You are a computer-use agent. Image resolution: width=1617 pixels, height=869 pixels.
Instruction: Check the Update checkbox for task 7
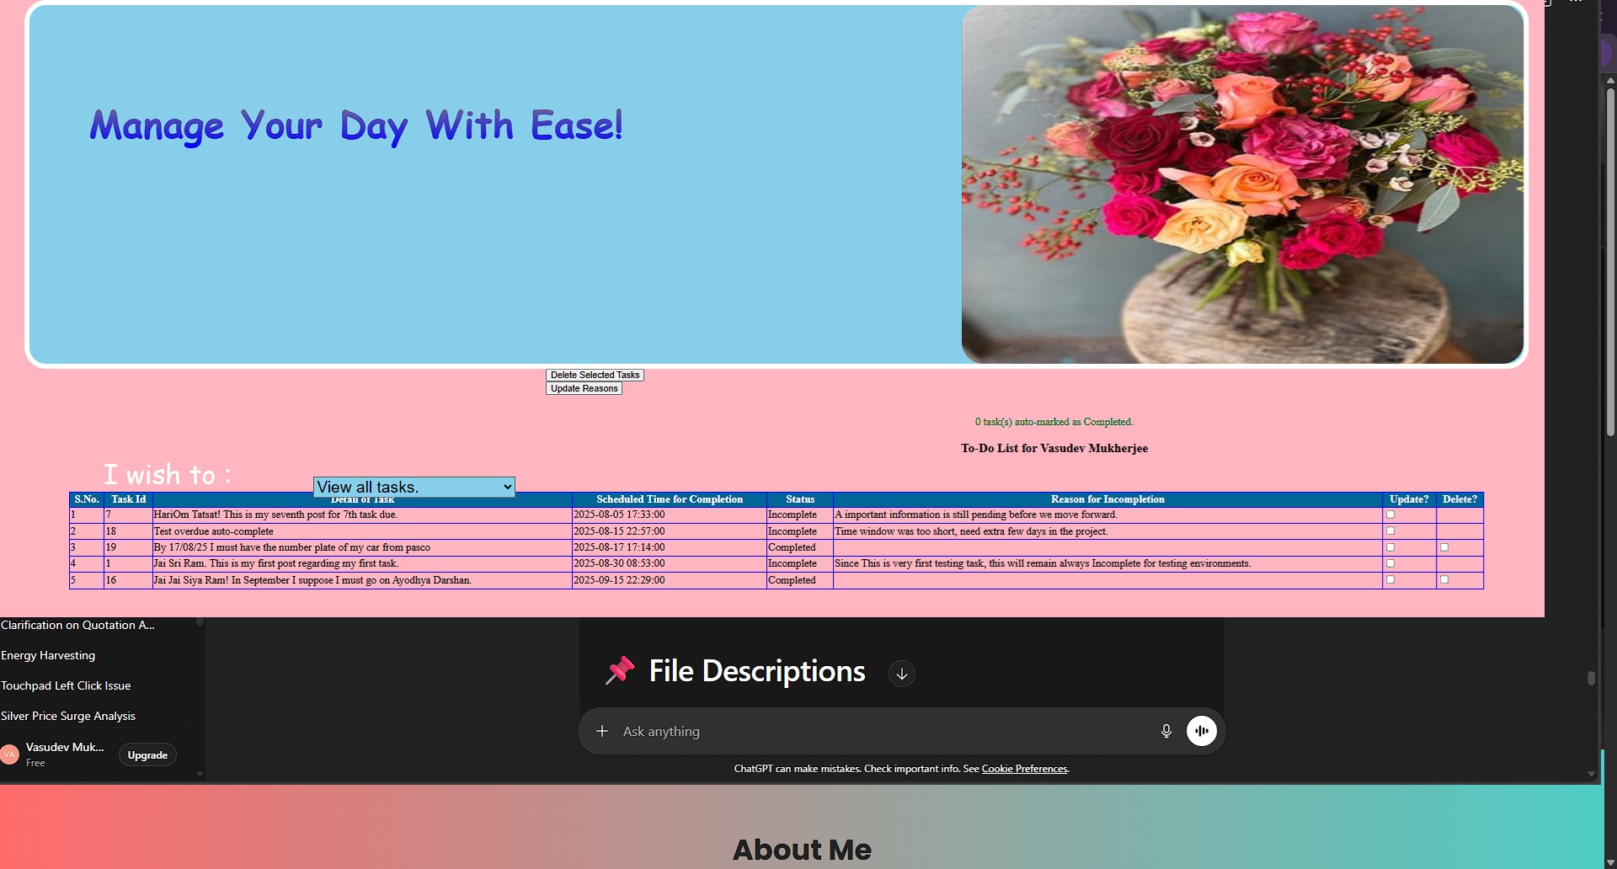point(1391,514)
